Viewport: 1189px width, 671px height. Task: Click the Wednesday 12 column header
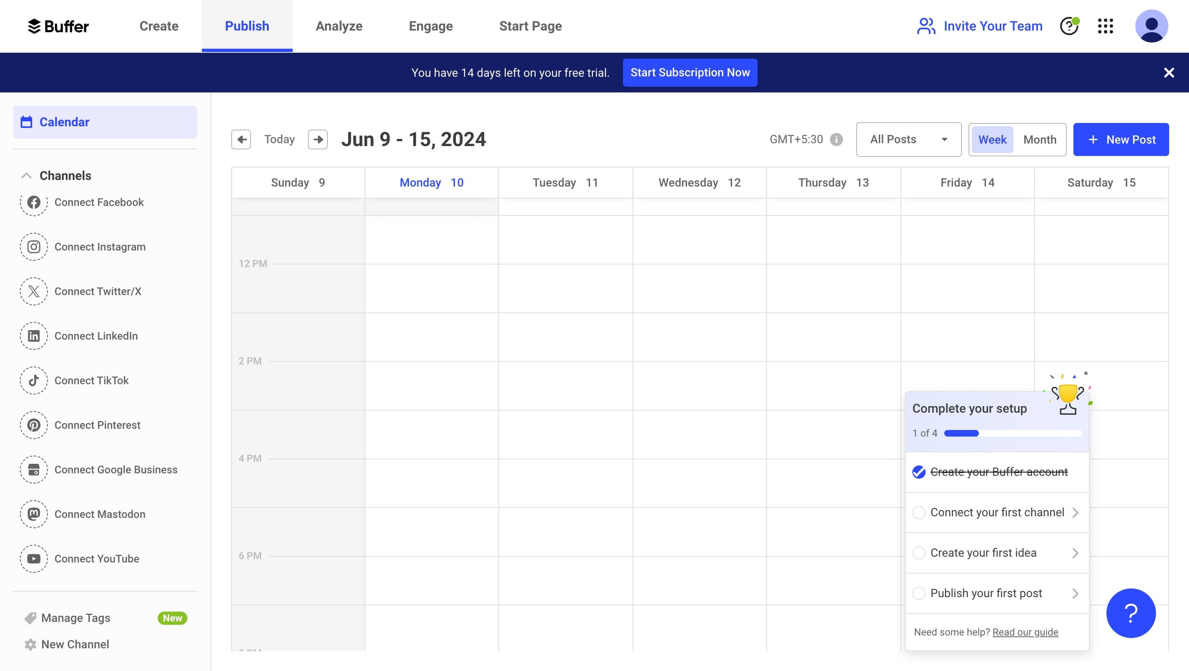[699, 182]
